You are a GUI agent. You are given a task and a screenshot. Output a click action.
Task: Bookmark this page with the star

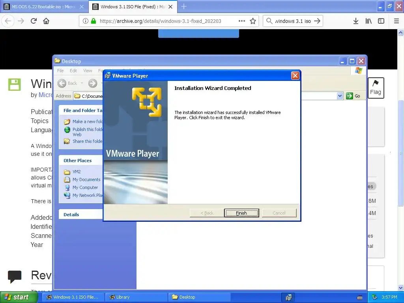pos(253,21)
